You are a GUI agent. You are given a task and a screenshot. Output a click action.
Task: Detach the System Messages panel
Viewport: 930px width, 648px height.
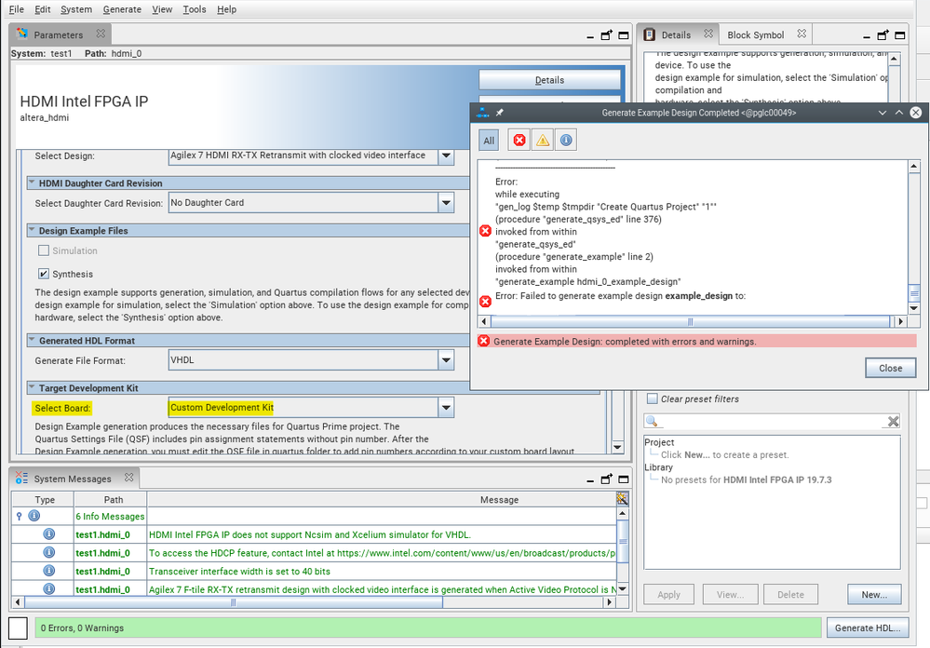coord(606,479)
